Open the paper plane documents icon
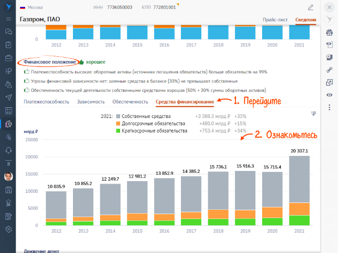Image resolution: width=338 pixels, height=253 pixels. [x=8, y=97]
